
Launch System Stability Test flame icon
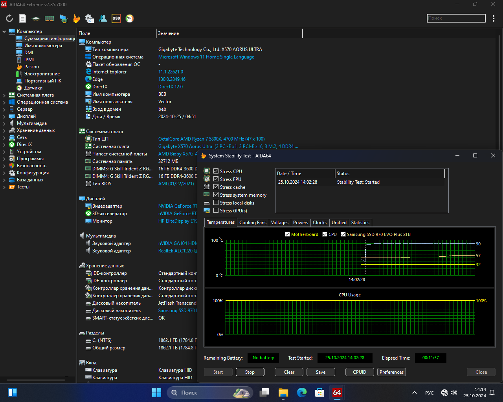pyautogui.click(x=76, y=18)
